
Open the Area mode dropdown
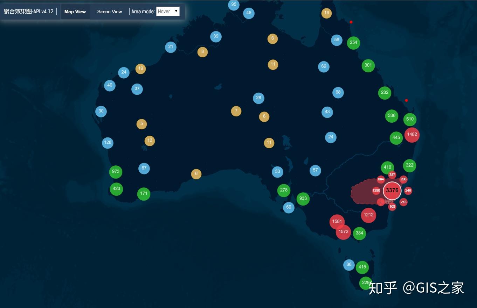[x=168, y=11]
